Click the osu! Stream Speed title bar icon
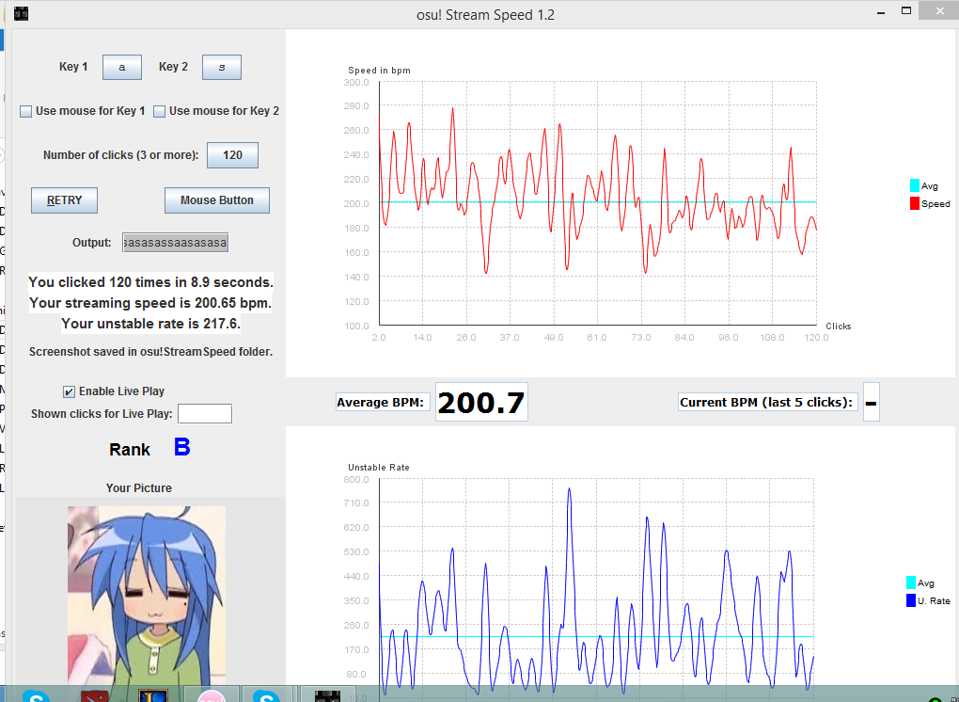Viewport: 959px width, 702px height. (x=21, y=13)
